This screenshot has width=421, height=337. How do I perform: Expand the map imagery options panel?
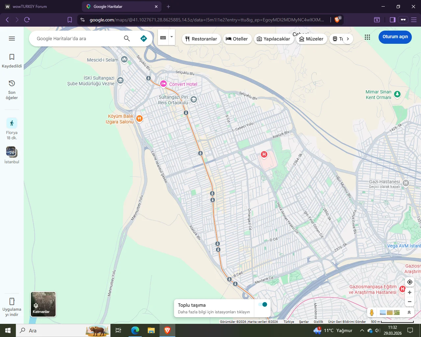pyautogui.click(x=409, y=312)
